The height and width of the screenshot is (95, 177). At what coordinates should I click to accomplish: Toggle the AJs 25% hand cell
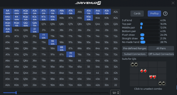click(35, 12)
